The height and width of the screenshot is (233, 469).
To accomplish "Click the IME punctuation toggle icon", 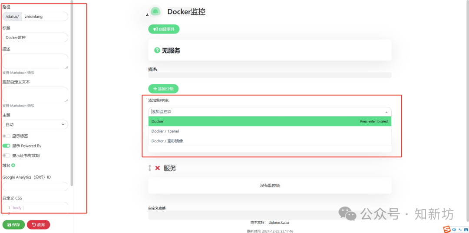I will 460,230.
